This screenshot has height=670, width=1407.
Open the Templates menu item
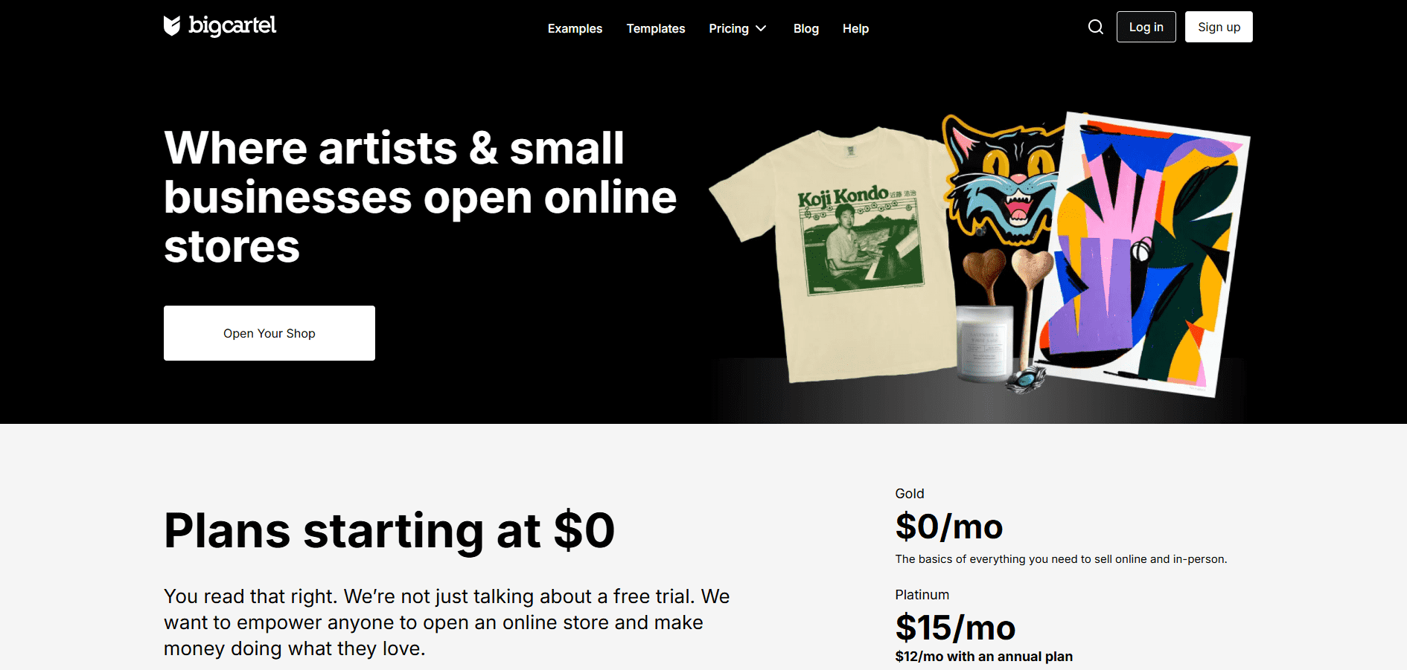(656, 28)
